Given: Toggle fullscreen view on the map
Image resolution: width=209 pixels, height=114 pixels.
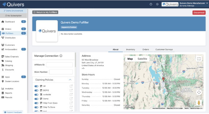Looking at the screenshot, I should coord(199,59).
